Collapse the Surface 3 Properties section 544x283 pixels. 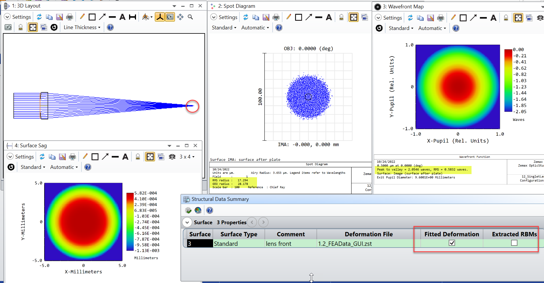[x=187, y=222]
